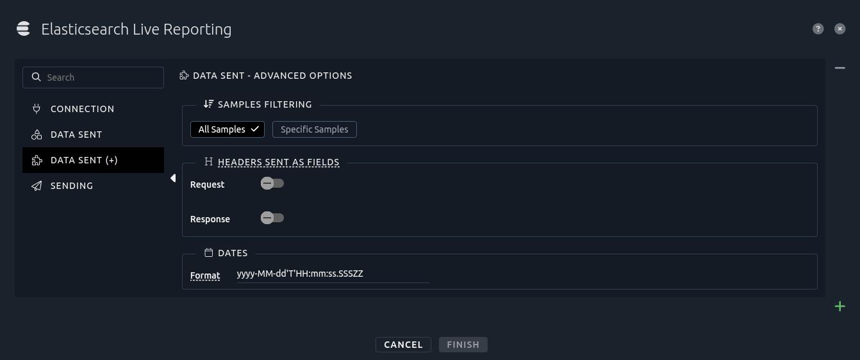Viewport: 860px width, 360px height.
Task: Click the SAMPLES FILTERING heading
Action: click(265, 104)
